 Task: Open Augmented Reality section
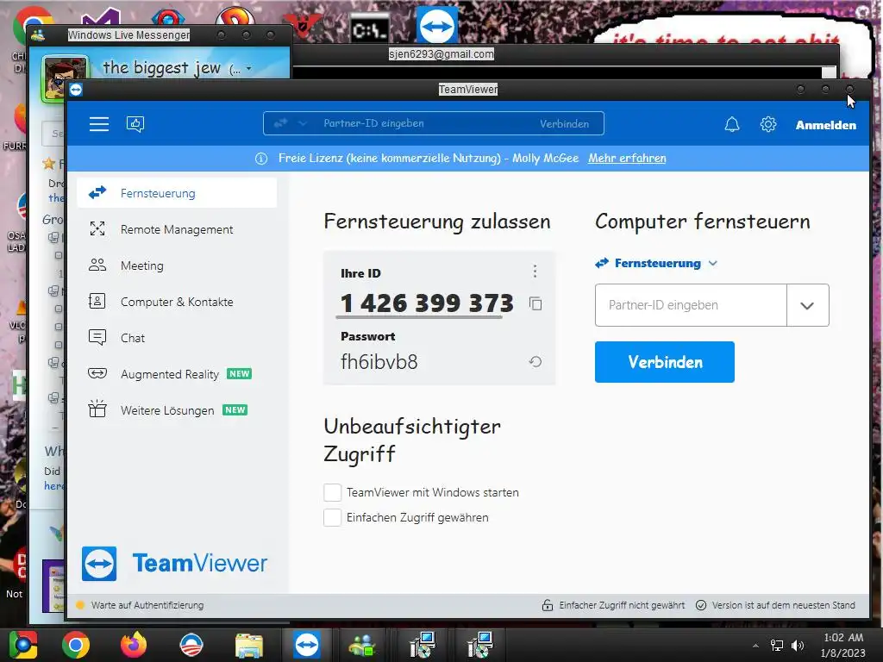(x=177, y=374)
